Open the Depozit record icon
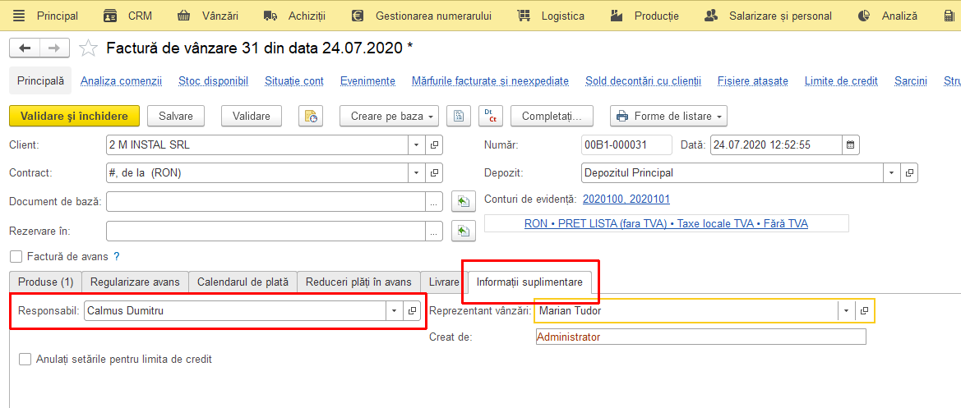 point(909,173)
